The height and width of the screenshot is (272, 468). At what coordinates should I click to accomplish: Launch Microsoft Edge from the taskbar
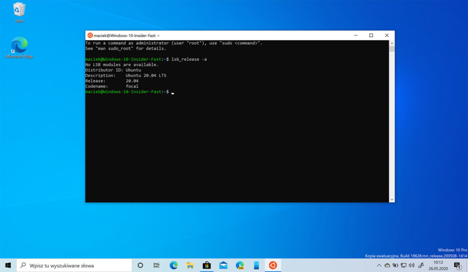pyautogui.click(x=174, y=265)
